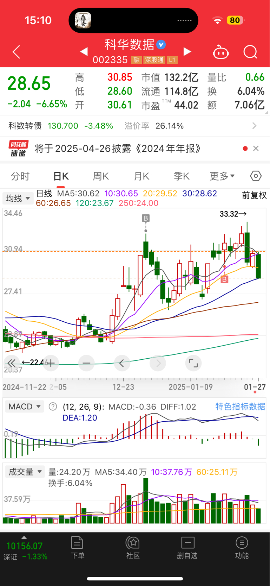Open the 均线 indicator dropdown
This screenshot has height=586, width=270.
tap(18, 199)
